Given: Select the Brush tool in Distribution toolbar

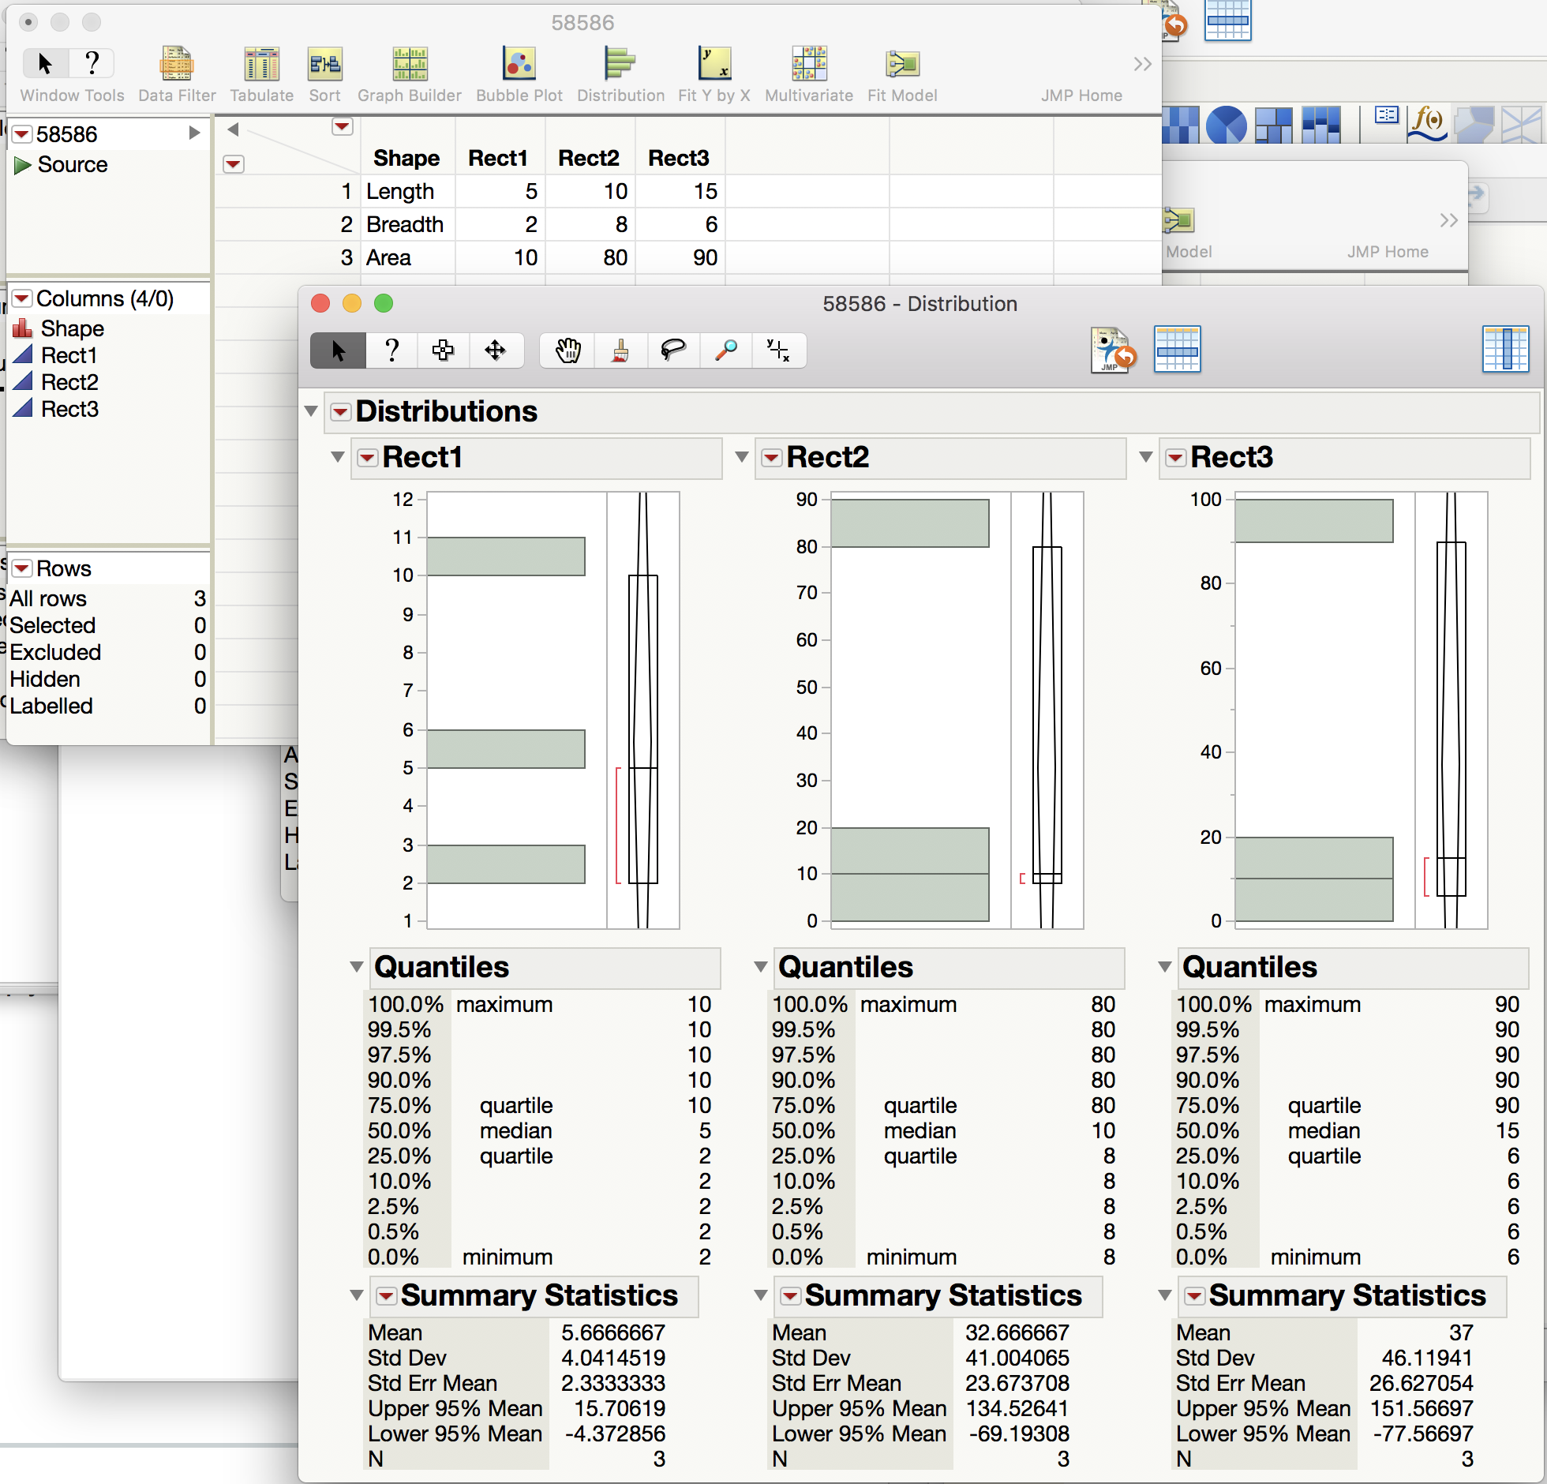Looking at the screenshot, I should point(620,350).
